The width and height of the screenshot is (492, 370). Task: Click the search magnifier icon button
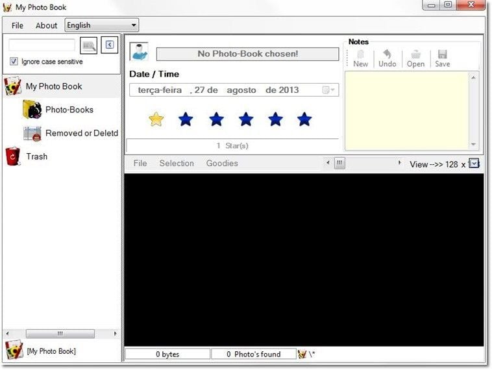click(88, 46)
